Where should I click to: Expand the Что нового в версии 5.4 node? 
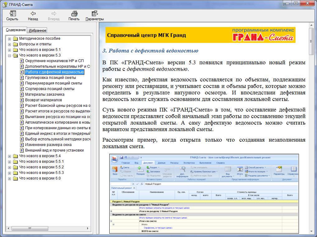(x=9, y=156)
